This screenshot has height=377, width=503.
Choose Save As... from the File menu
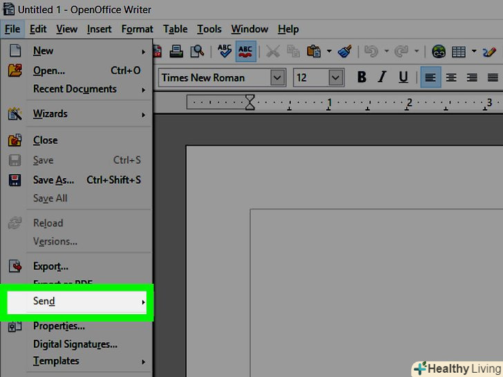point(77,180)
